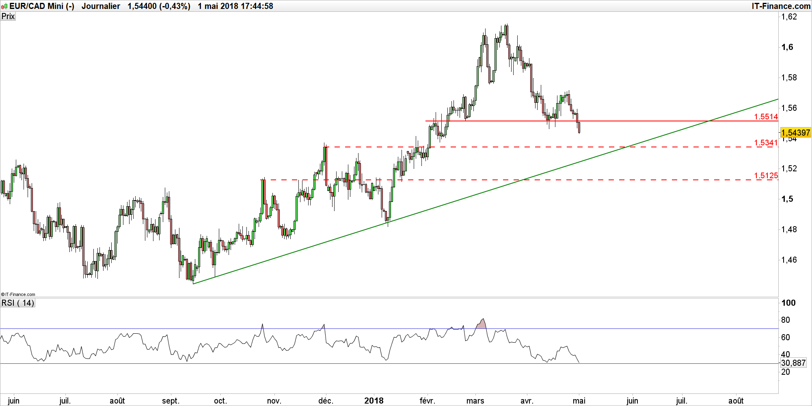Image resolution: width=812 pixels, height=406 pixels.
Task: Click the 1,6 price axis label
Action: pos(787,47)
